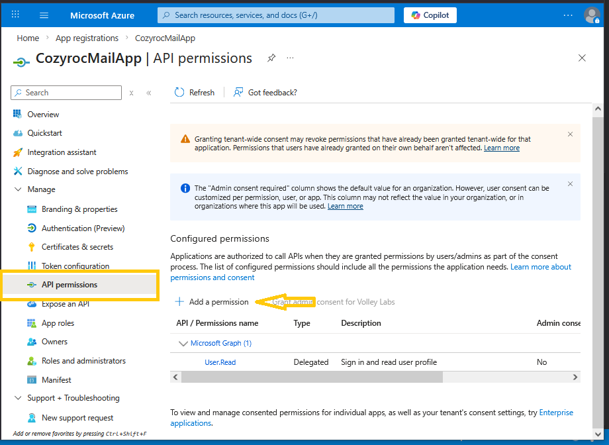
Task: Collapse the Support + Troubleshooting section
Action: coord(18,398)
